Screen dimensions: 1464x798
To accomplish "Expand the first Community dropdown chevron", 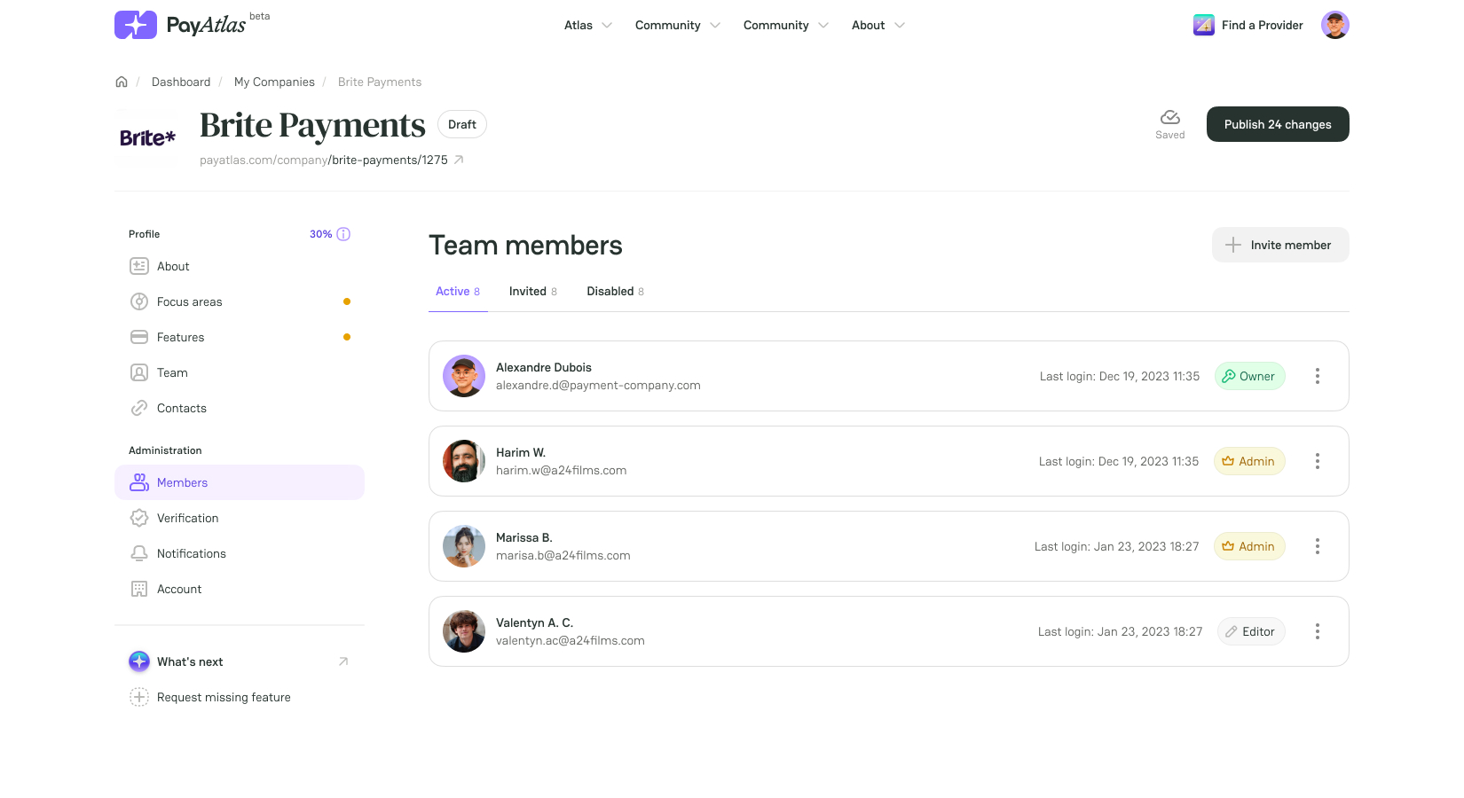I will click(715, 25).
